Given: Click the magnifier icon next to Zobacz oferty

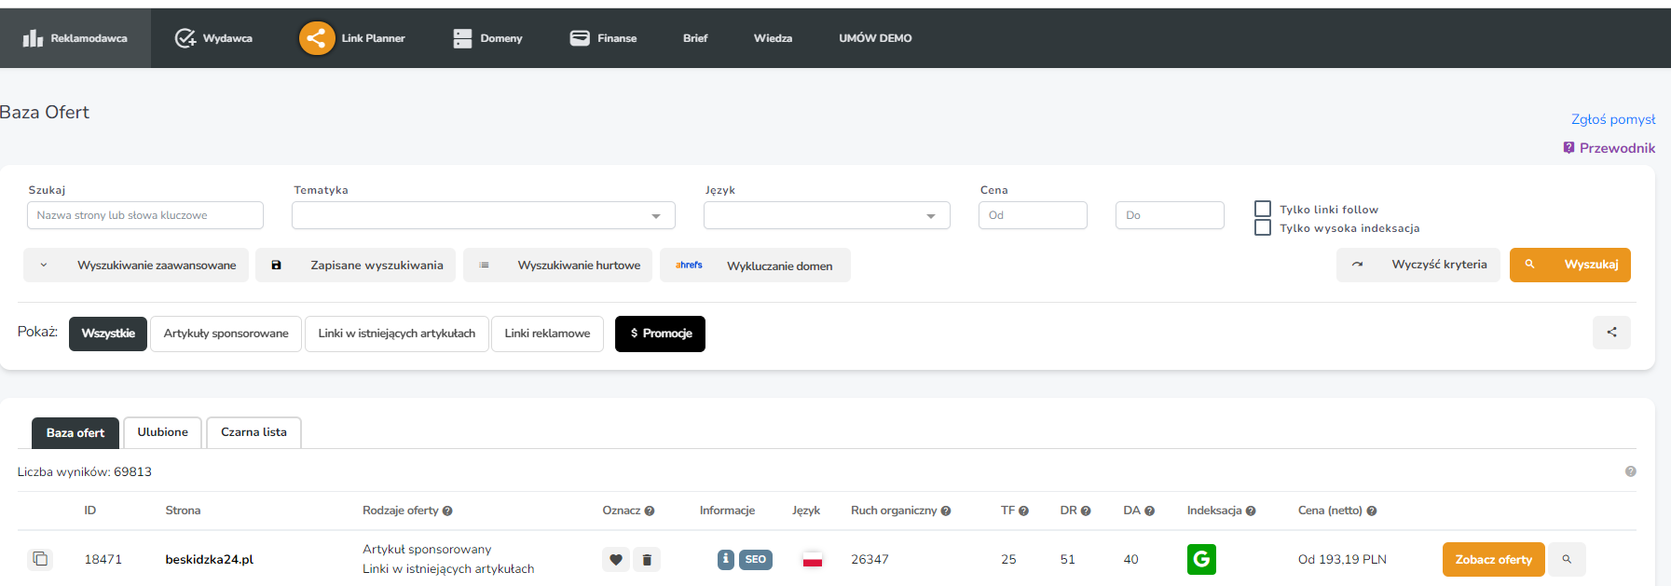Looking at the screenshot, I should click(x=1567, y=560).
